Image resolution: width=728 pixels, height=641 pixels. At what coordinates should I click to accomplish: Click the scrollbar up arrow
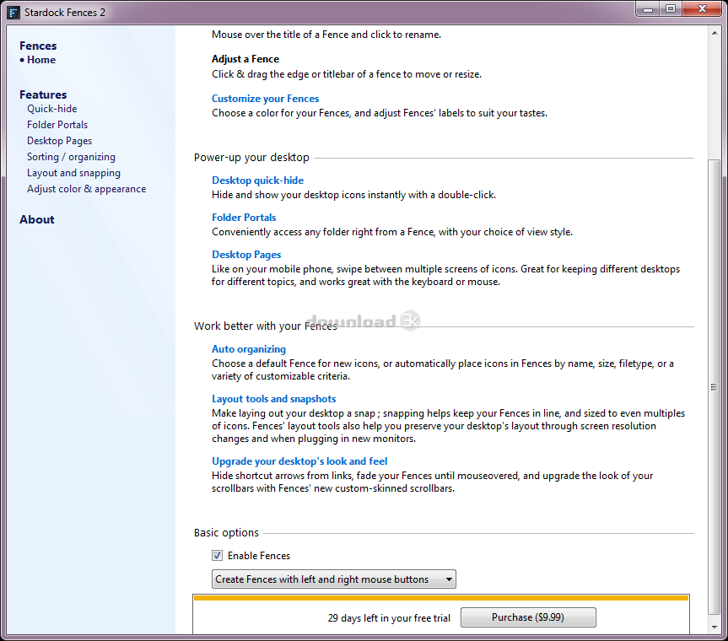[x=714, y=33]
